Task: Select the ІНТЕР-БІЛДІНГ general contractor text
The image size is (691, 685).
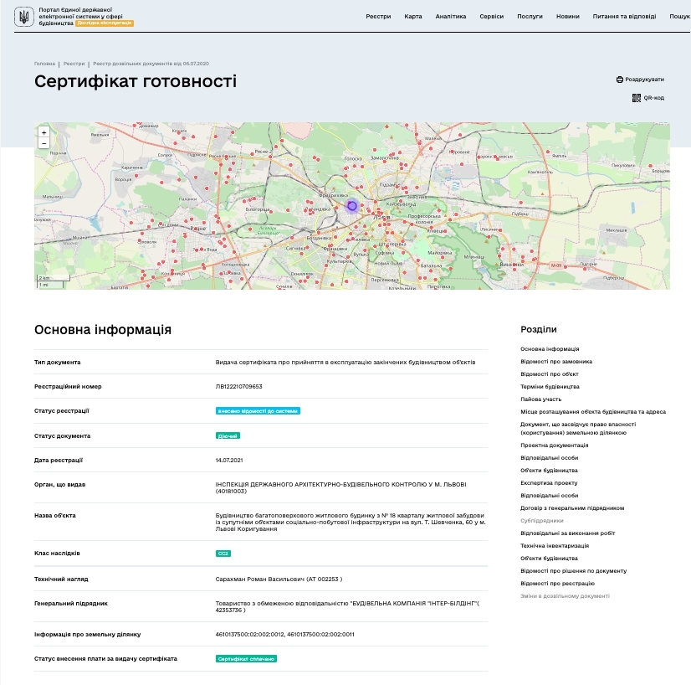Action: coord(347,606)
